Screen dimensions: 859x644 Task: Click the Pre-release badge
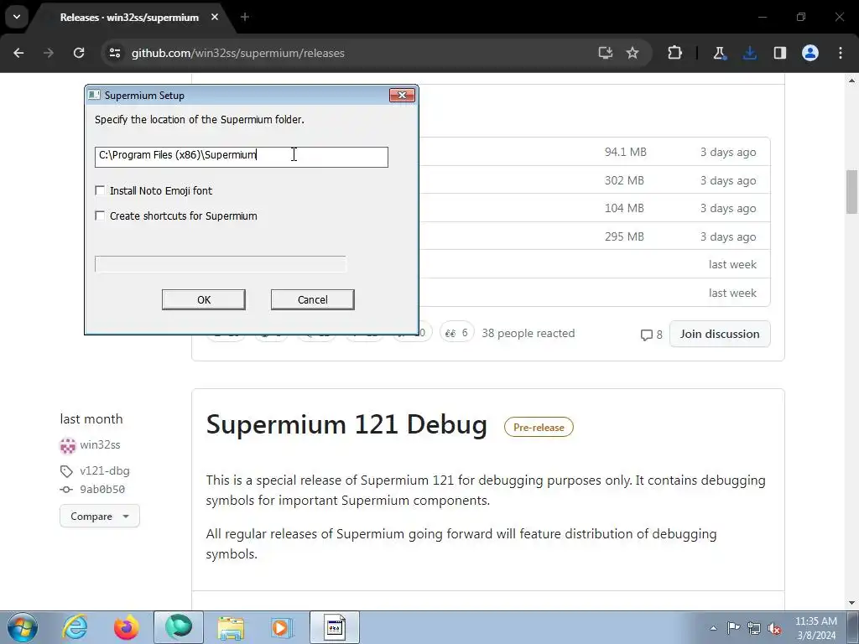coord(539,427)
